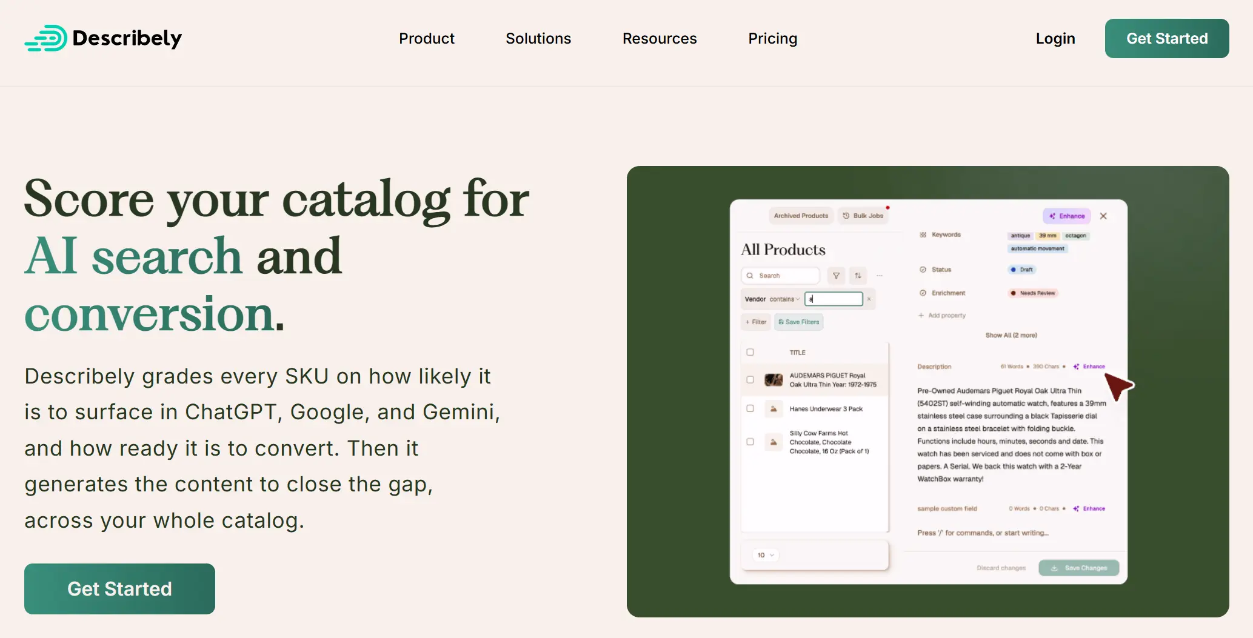
Task: Click the Status property check icon
Action: [923, 270]
